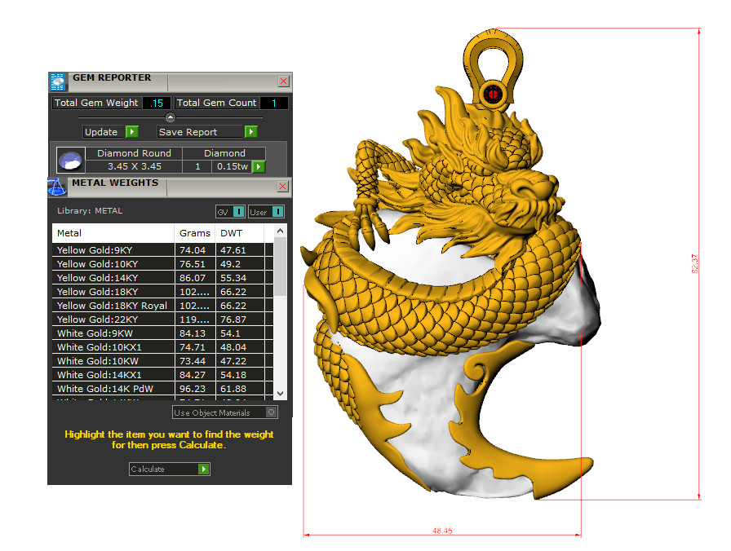Toggle the GV library switch
731x551 pixels.
(x=238, y=212)
